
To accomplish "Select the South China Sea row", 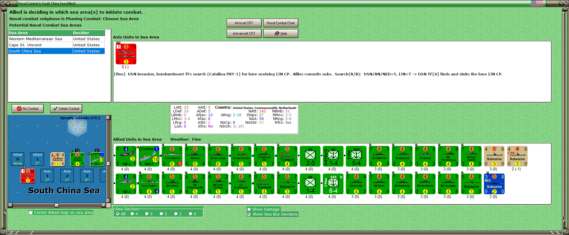I will (56, 51).
